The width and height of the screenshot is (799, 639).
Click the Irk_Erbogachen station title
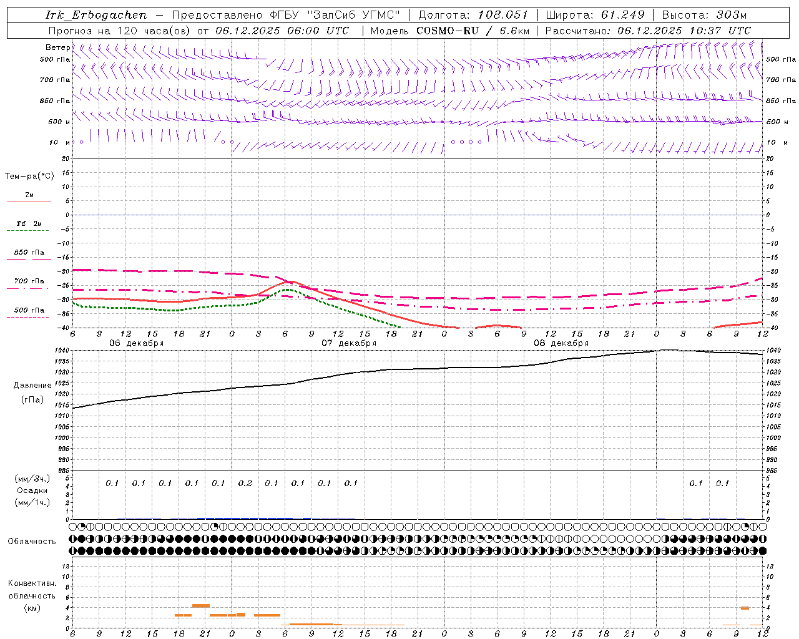coord(96,15)
